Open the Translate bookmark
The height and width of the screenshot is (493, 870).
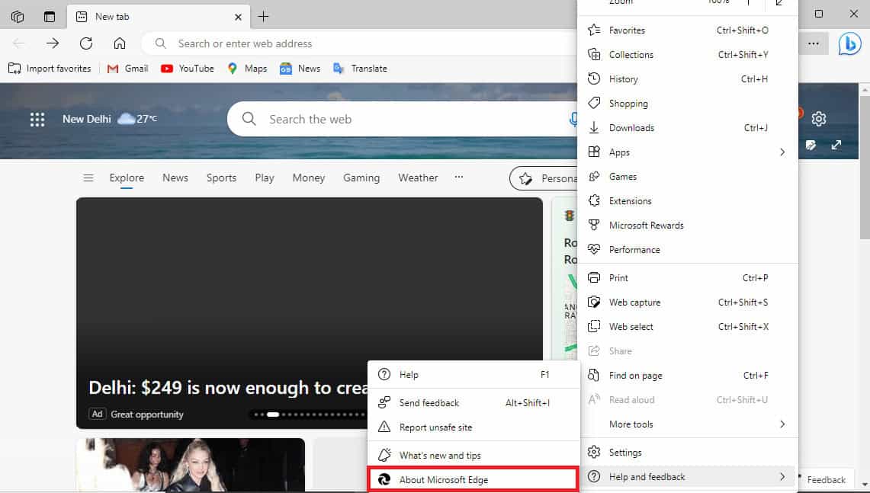coord(360,69)
